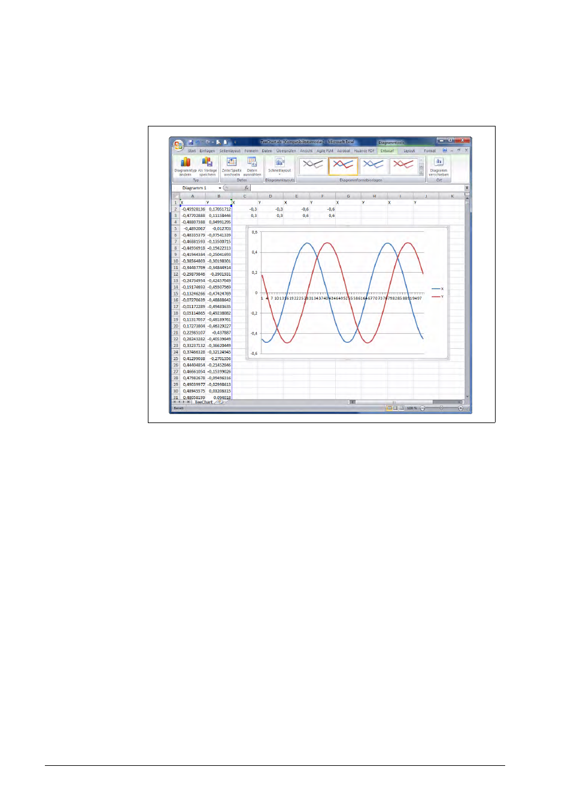Click the round Office button
This screenshot has width=571, height=809.
[x=178, y=144]
